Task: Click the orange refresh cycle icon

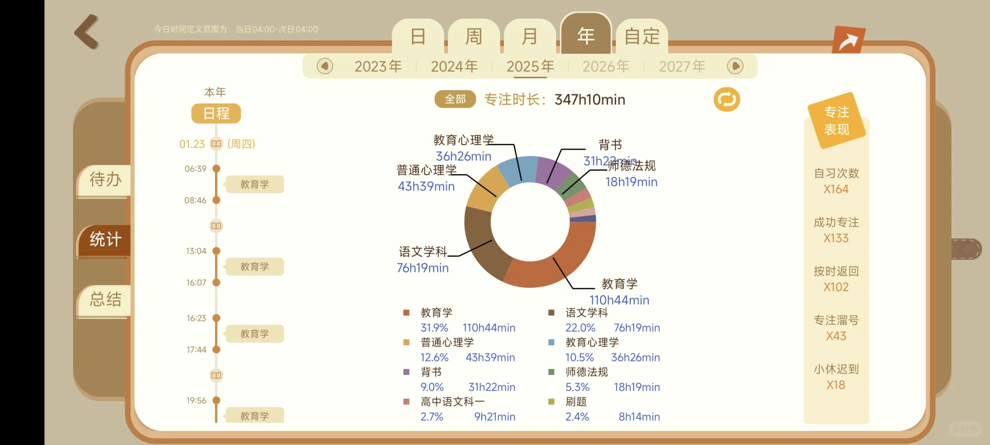Action: point(727,99)
